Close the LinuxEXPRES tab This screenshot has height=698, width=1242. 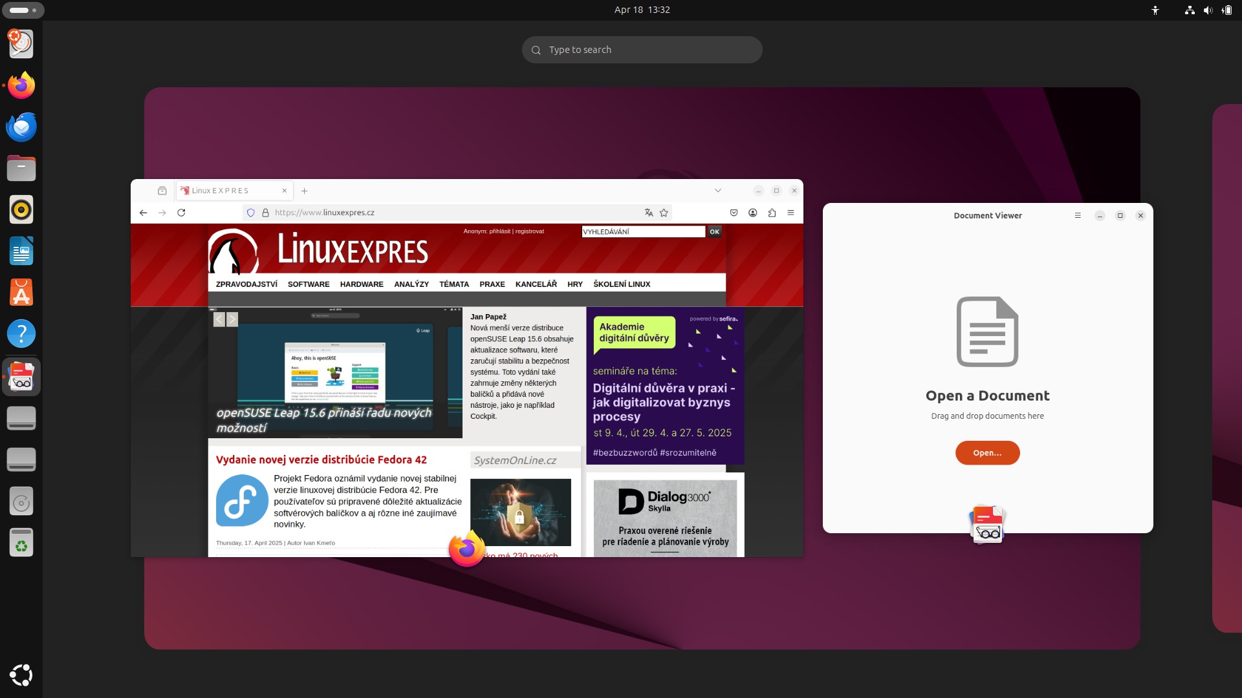284,191
